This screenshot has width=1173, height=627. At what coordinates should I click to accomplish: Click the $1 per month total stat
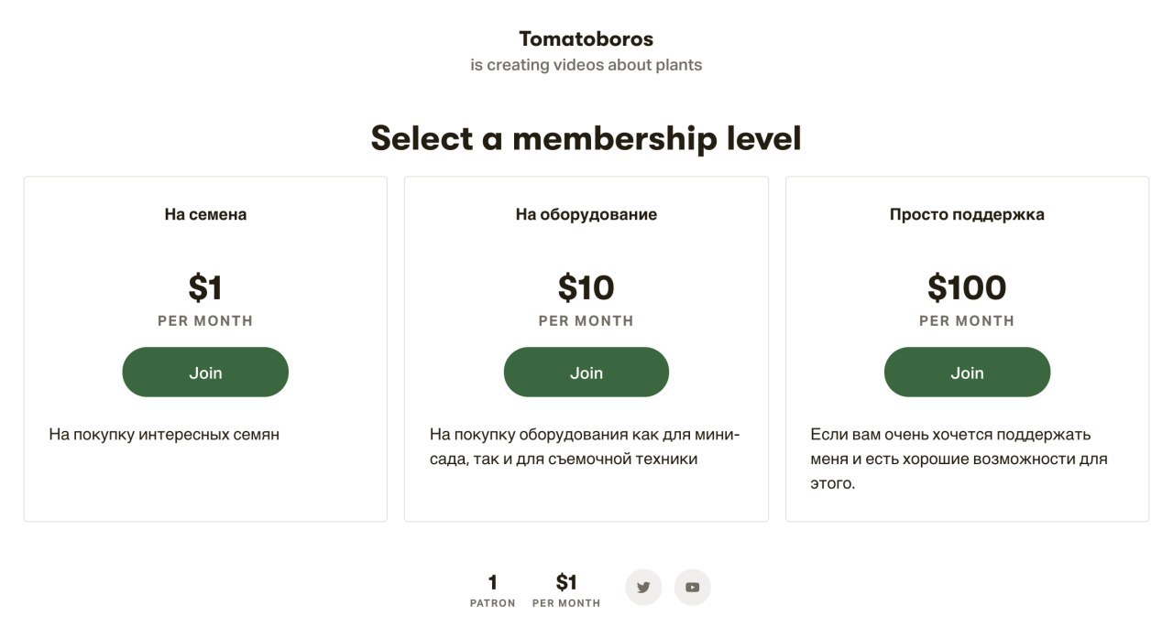[x=566, y=590]
